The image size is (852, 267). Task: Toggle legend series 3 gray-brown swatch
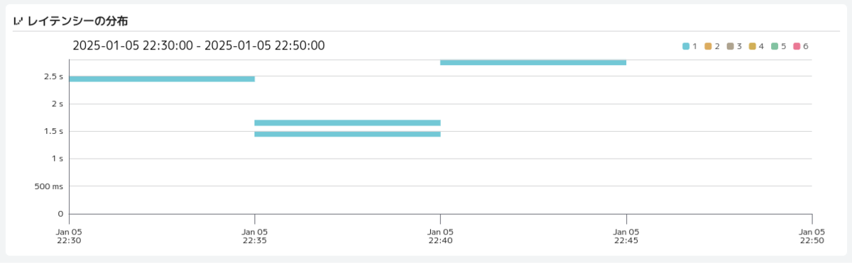(x=730, y=46)
